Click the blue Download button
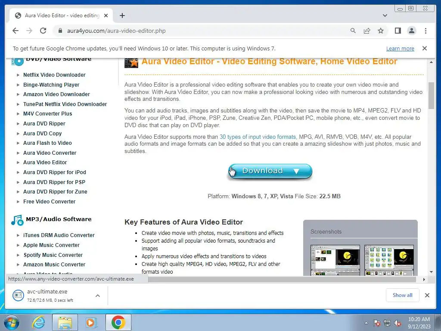 click(x=270, y=171)
